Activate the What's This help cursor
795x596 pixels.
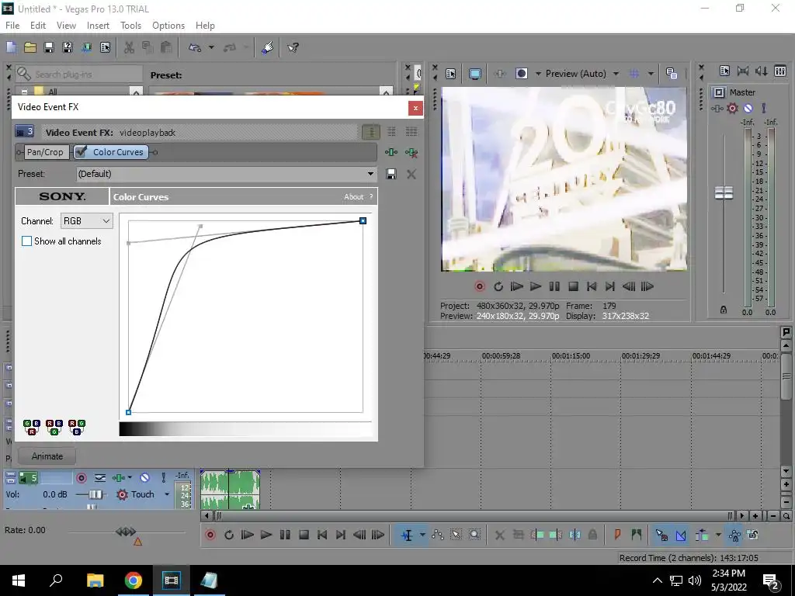pyautogui.click(x=293, y=47)
